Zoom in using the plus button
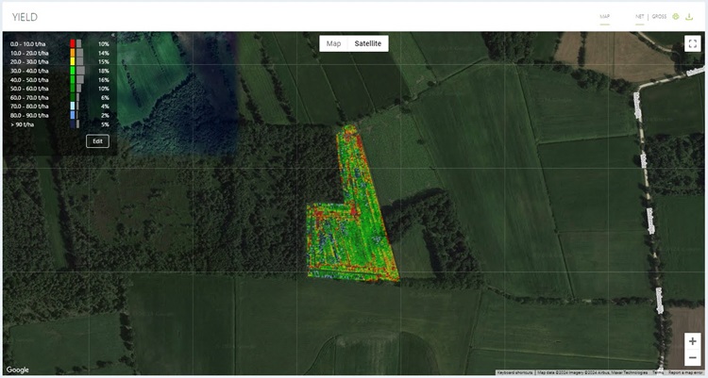The image size is (708, 378). [x=692, y=341]
